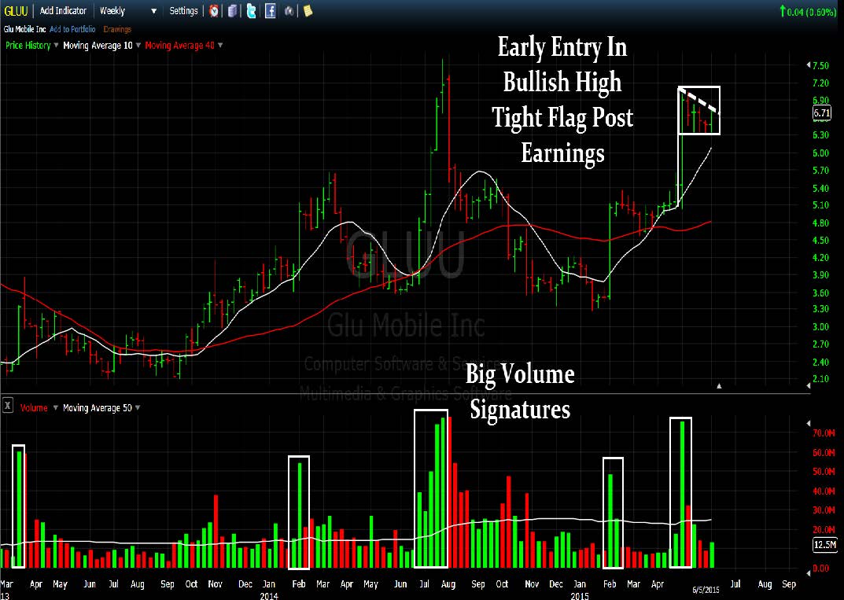Click the camera snapshot icon
Viewport: 844px width, 600px height.
[289, 11]
